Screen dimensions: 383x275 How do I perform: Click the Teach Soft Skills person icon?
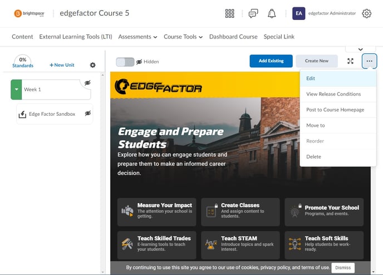[295, 244]
